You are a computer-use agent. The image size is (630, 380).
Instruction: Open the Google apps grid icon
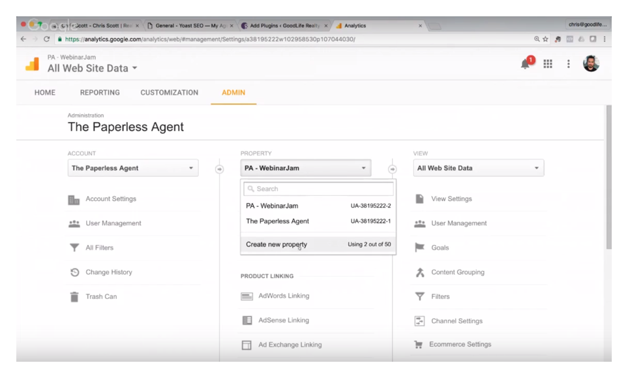pos(548,64)
